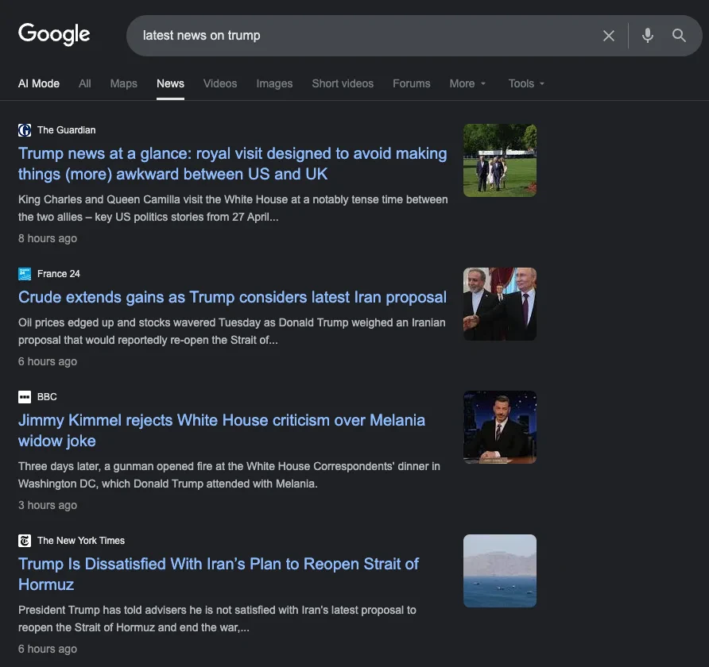Viewport: 709px width, 667px height.
Task: Click the Jimmy Kimmel thumbnail image
Action: 500,427
